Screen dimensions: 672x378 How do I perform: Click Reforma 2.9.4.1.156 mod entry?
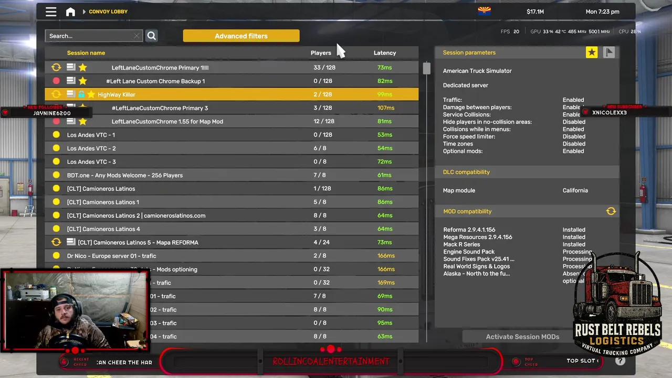469,229
